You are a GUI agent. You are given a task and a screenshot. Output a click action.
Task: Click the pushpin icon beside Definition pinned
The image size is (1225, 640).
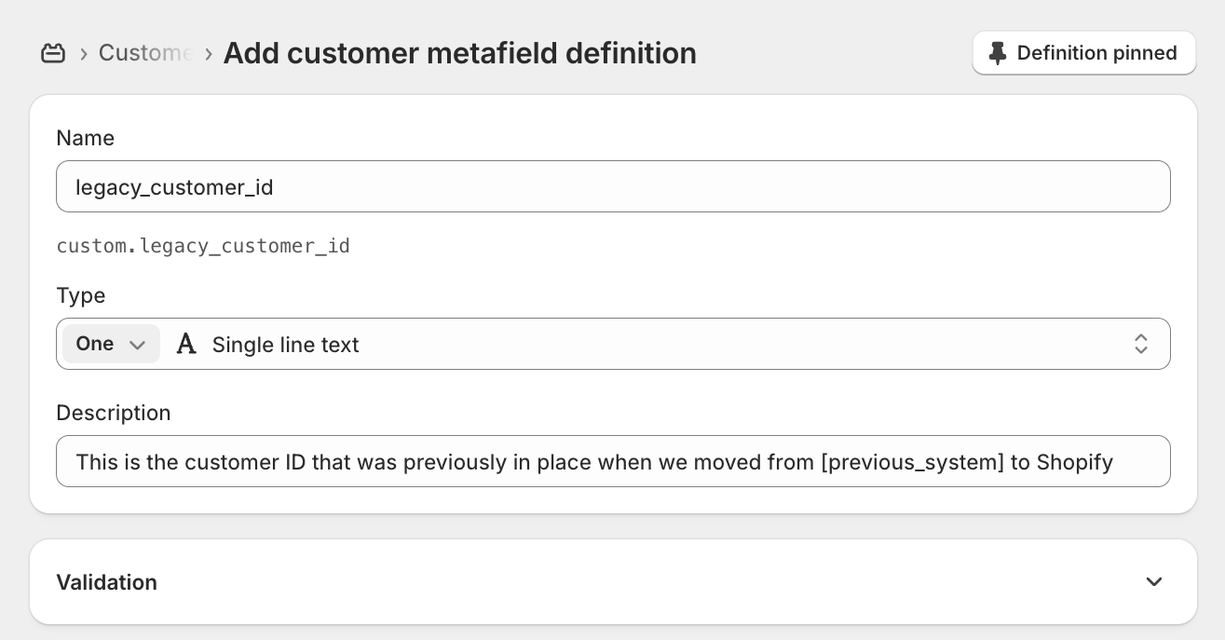click(x=998, y=53)
